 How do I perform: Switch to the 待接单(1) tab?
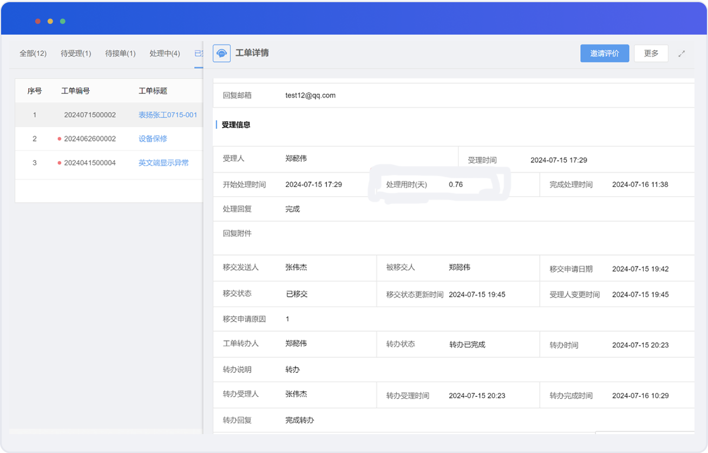point(120,53)
